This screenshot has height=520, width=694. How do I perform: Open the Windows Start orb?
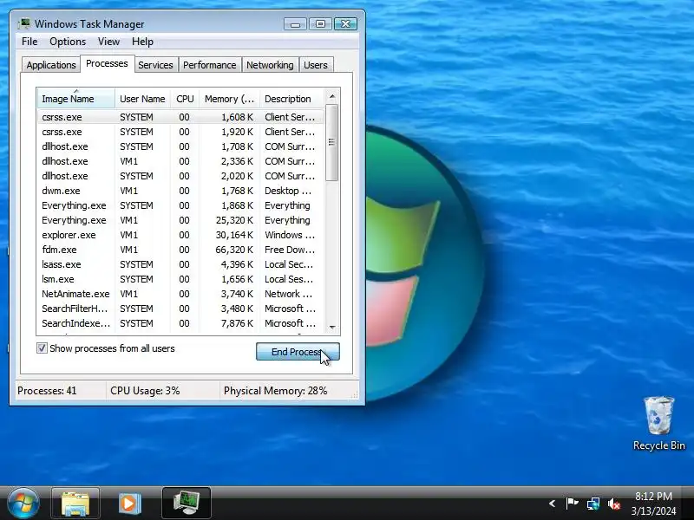(23, 504)
